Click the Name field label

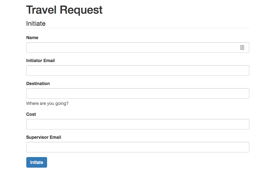pos(32,38)
